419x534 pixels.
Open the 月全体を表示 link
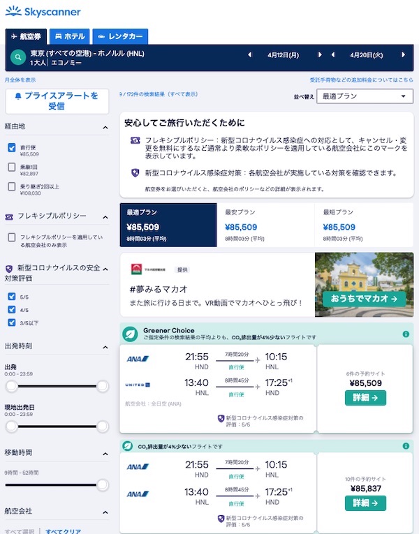pyautogui.click(x=20, y=80)
